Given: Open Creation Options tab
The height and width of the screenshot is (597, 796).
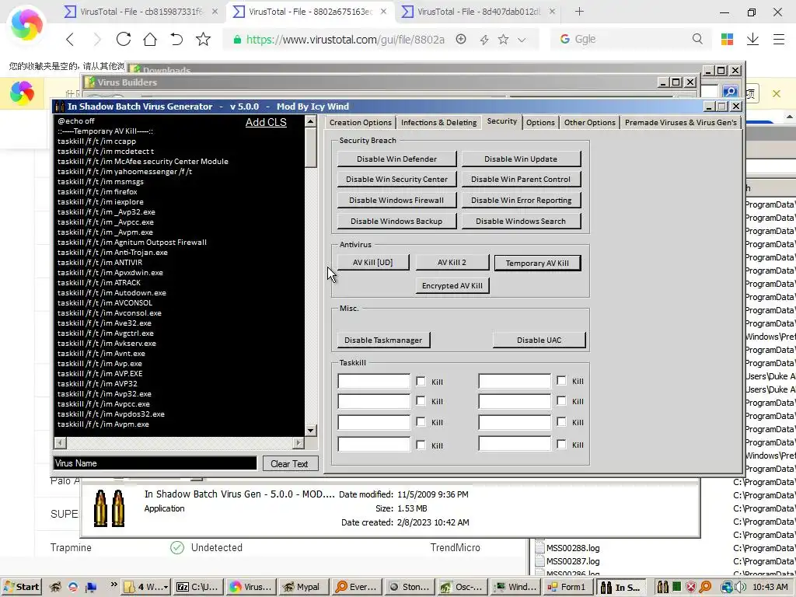Looking at the screenshot, I should [x=360, y=122].
